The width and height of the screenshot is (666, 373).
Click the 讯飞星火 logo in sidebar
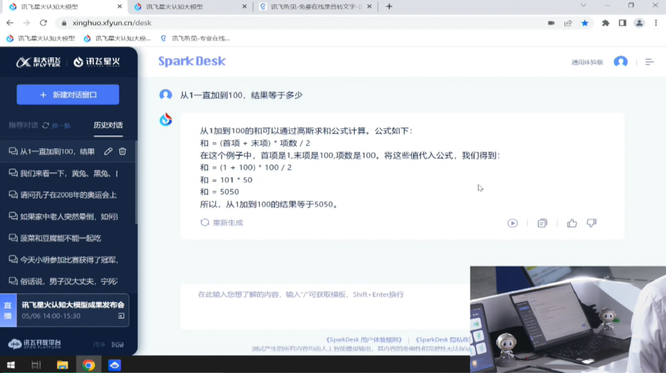97,62
